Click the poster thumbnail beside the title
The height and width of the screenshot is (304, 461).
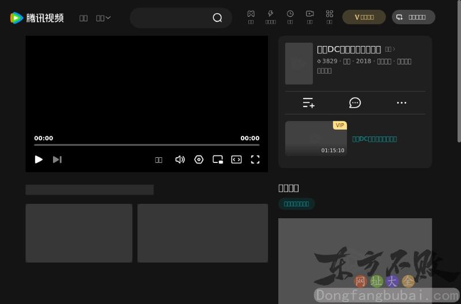click(x=299, y=63)
